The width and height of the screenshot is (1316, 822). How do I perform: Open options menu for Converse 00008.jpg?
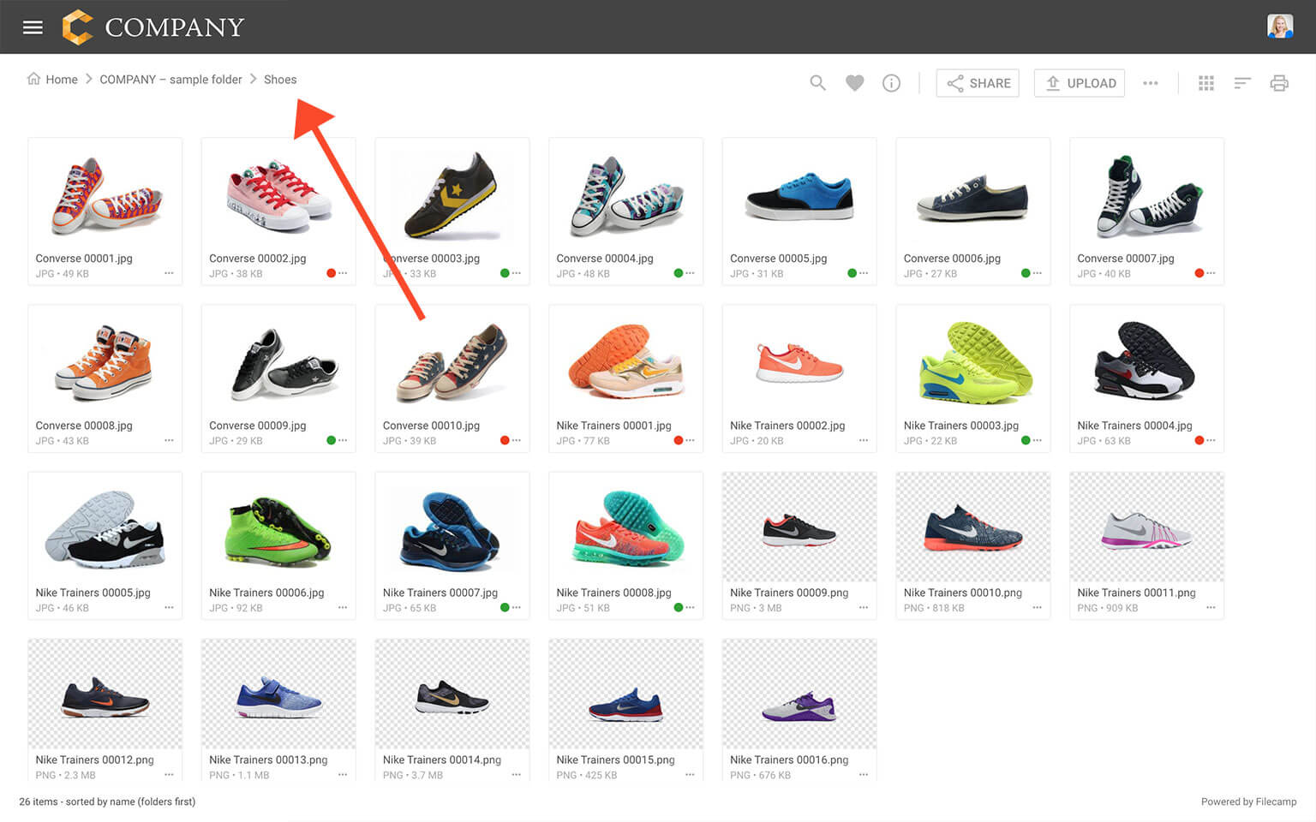click(169, 440)
